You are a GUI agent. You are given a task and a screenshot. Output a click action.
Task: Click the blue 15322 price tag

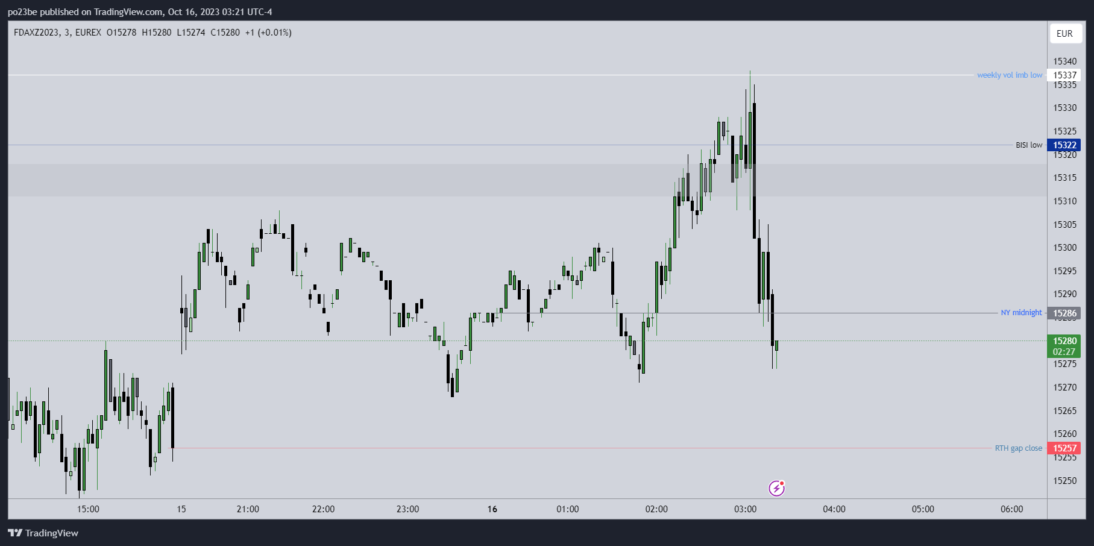pyautogui.click(x=1064, y=145)
